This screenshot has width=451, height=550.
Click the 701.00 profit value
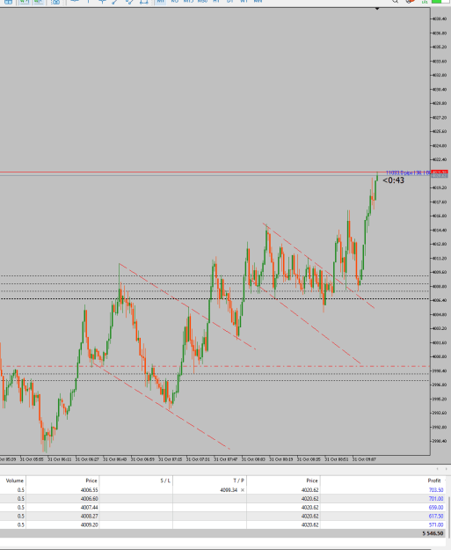[436, 499]
